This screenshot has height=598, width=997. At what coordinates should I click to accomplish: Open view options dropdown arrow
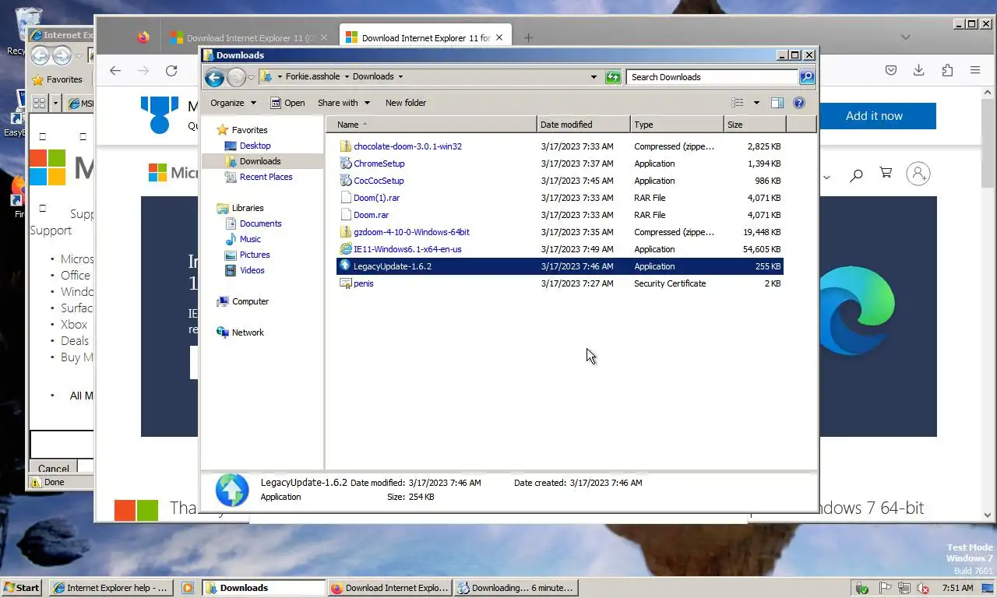pyautogui.click(x=756, y=103)
